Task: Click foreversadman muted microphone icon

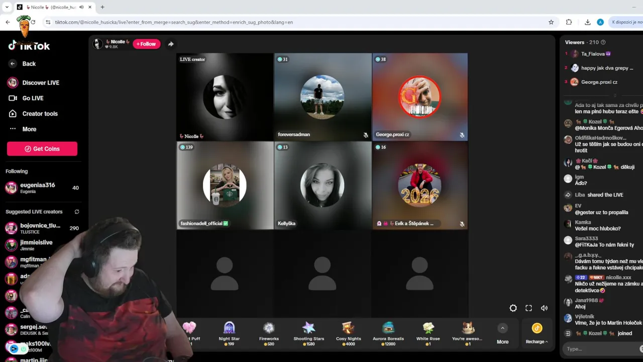Action: (366, 135)
